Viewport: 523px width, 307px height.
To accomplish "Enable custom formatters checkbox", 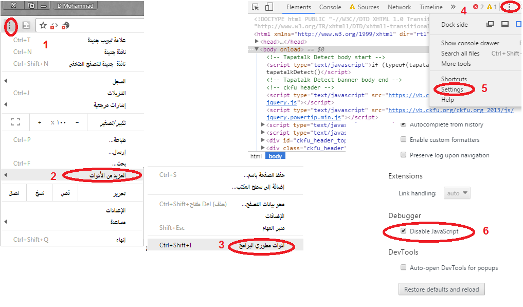I will pos(404,139).
